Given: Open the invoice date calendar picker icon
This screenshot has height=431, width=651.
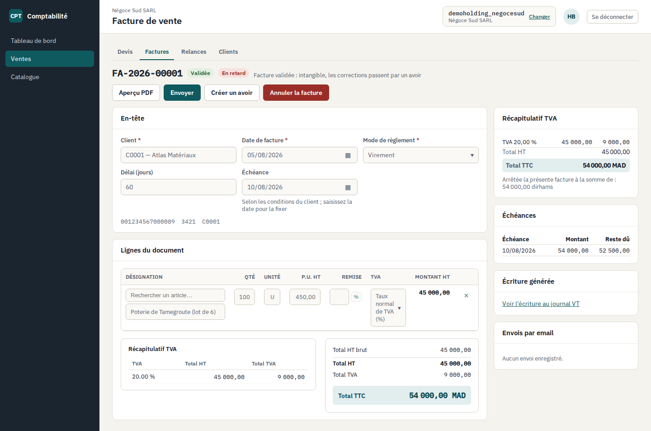Looking at the screenshot, I should (x=348, y=155).
